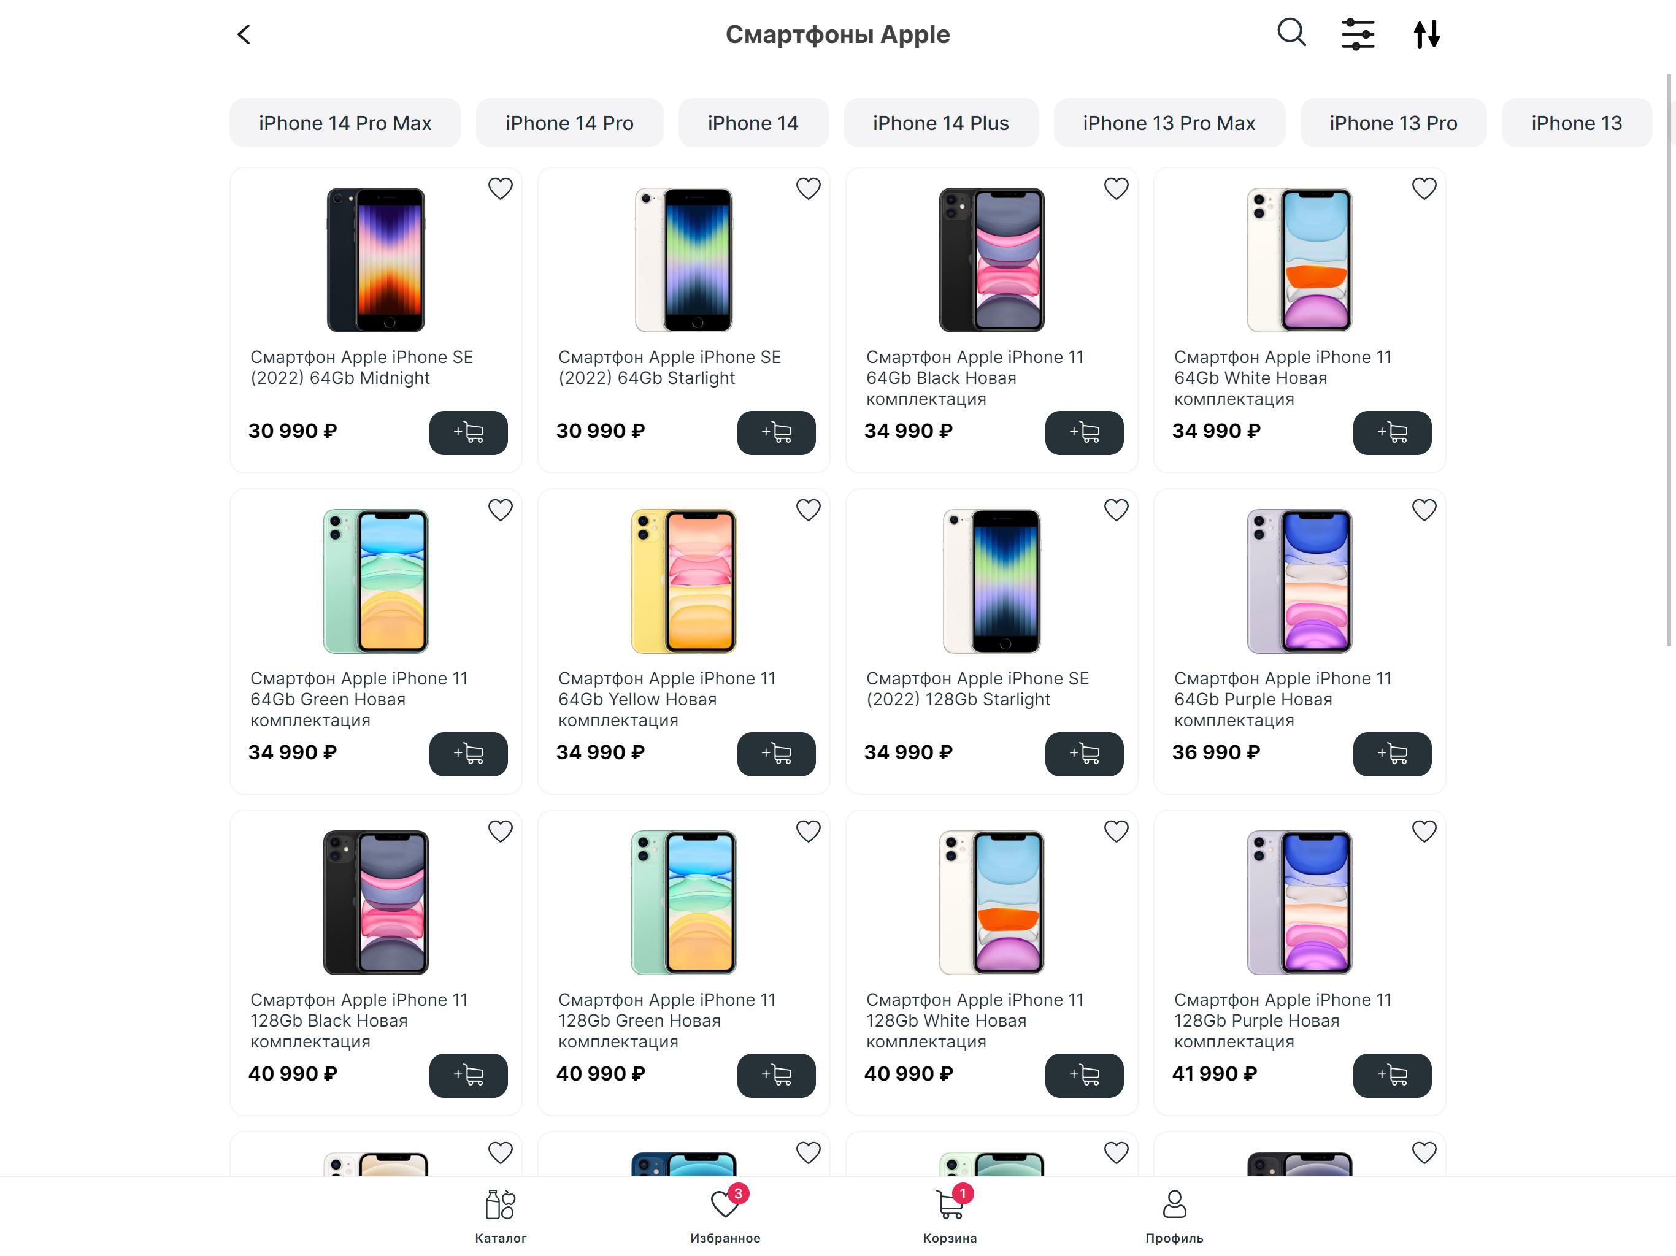
Task: Select the iPhone 13 Pro chip
Action: (x=1393, y=123)
